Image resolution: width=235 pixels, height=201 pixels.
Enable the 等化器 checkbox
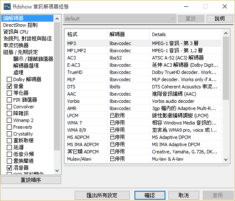click(9, 93)
